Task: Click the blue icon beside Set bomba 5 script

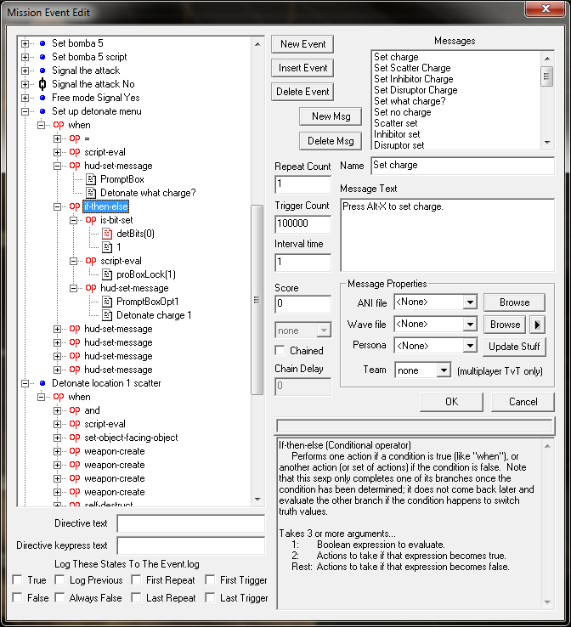Action: pyautogui.click(x=42, y=57)
